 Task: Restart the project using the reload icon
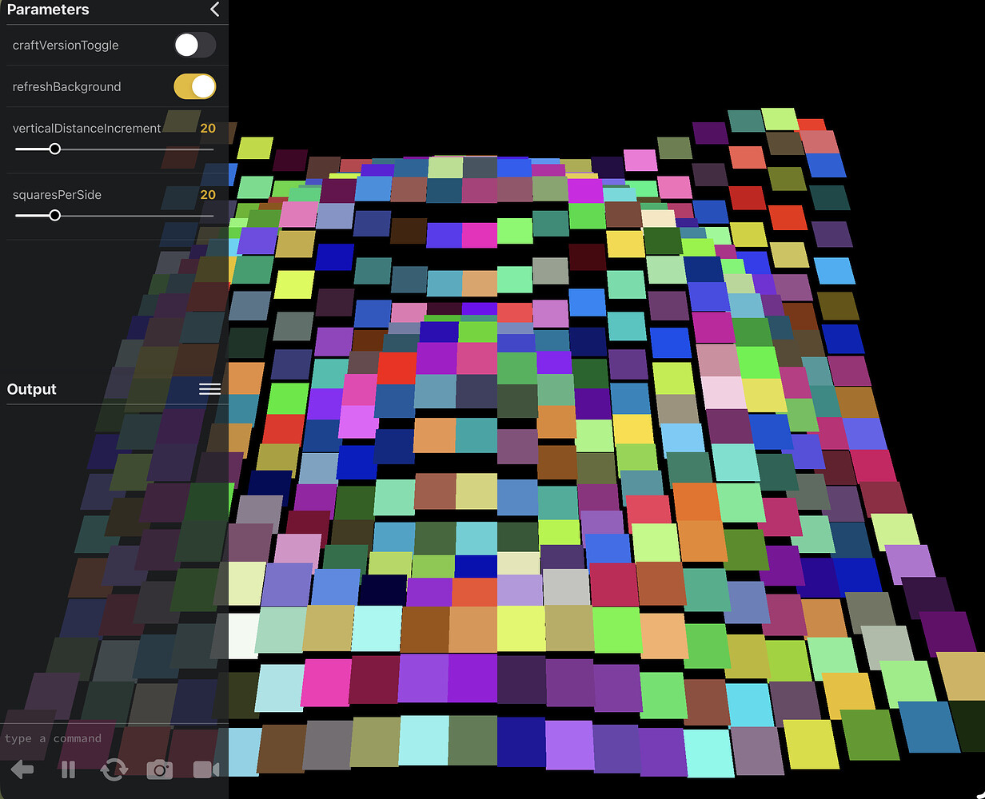coord(114,769)
